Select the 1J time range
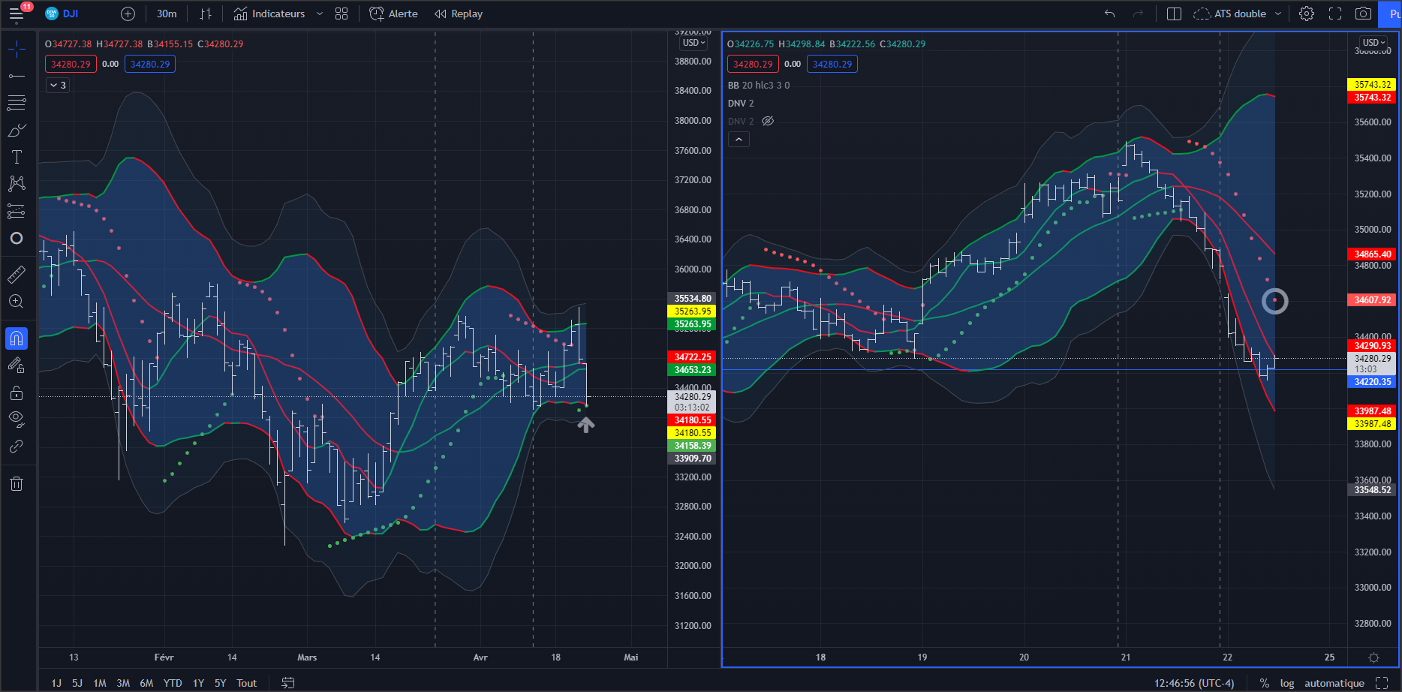 point(56,683)
